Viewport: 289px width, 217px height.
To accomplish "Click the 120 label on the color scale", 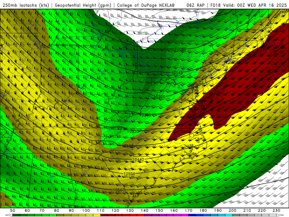I will [115, 210].
